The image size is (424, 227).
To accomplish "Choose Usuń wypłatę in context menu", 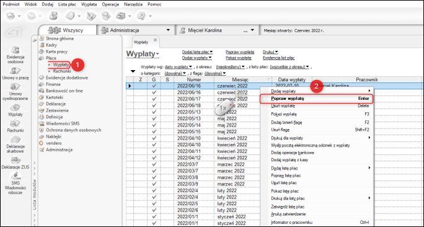I will pyautogui.click(x=317, y=106).
